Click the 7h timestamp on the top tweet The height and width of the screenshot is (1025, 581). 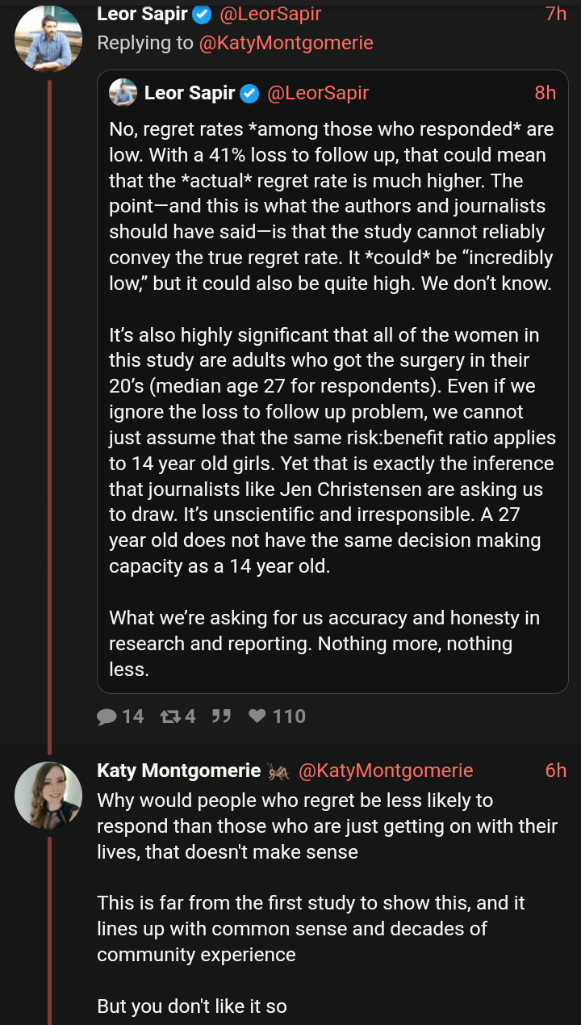pos(556,14)
